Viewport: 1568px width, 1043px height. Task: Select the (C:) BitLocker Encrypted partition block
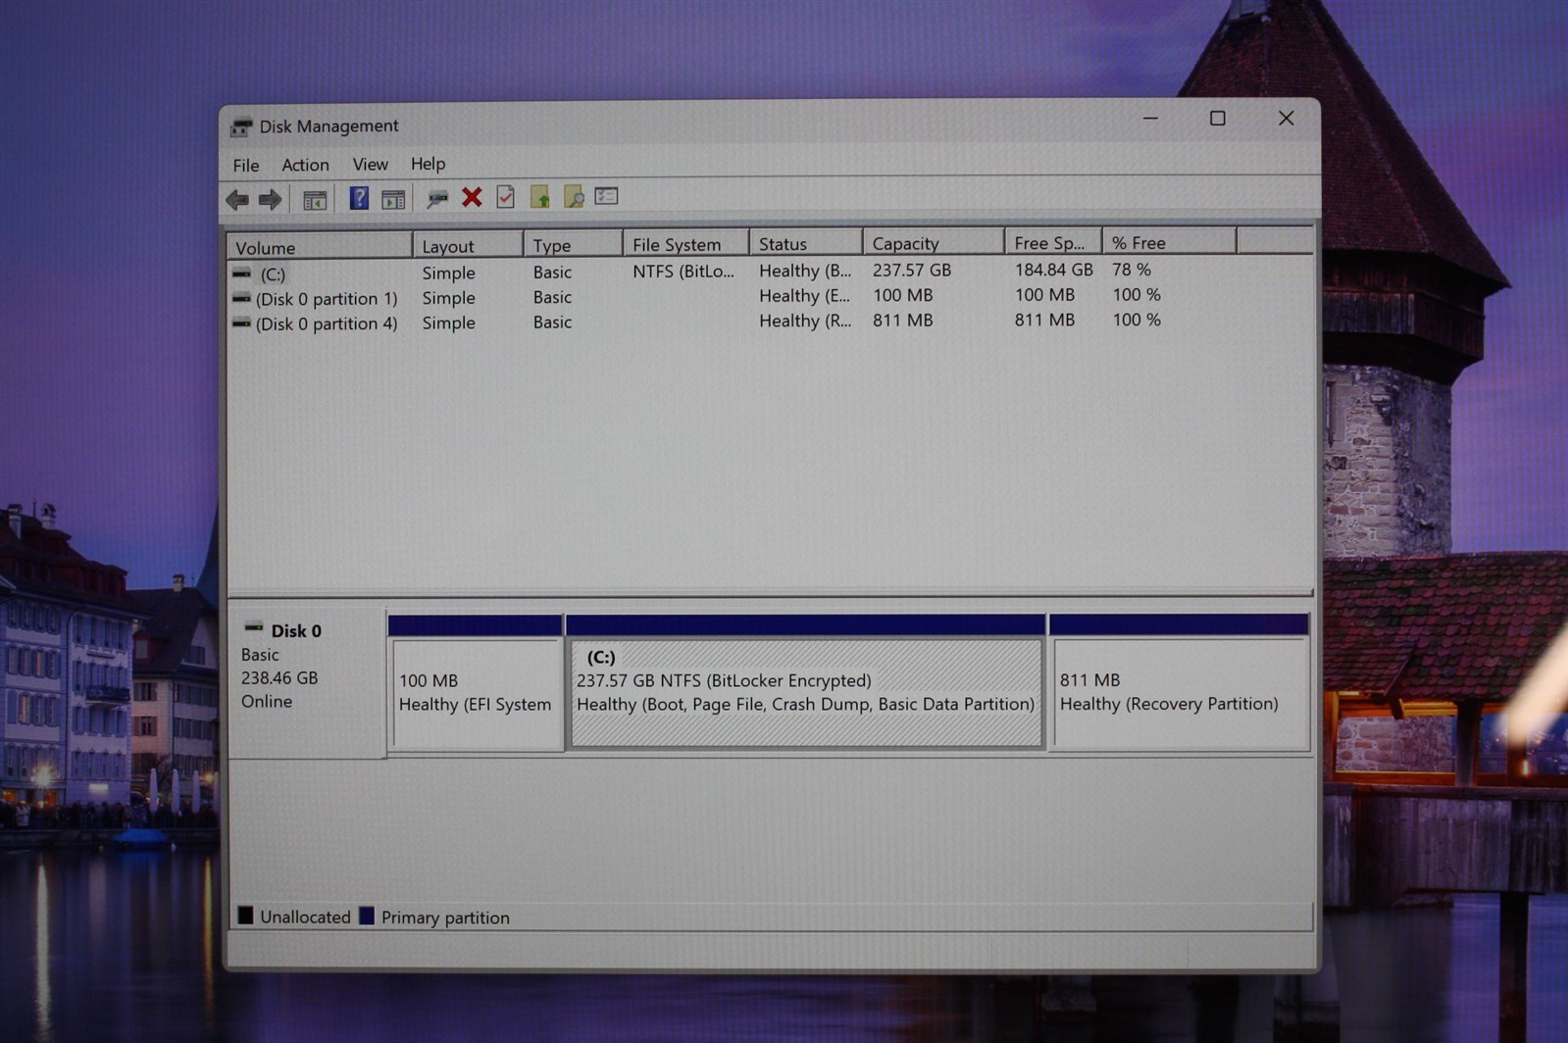(x=806, y=682)
